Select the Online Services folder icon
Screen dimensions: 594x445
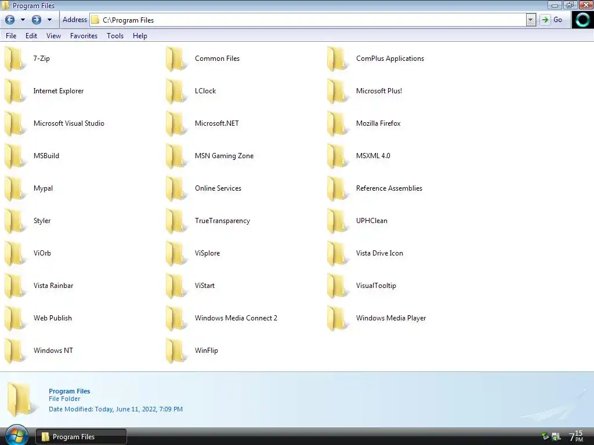[x=176, y=189]
